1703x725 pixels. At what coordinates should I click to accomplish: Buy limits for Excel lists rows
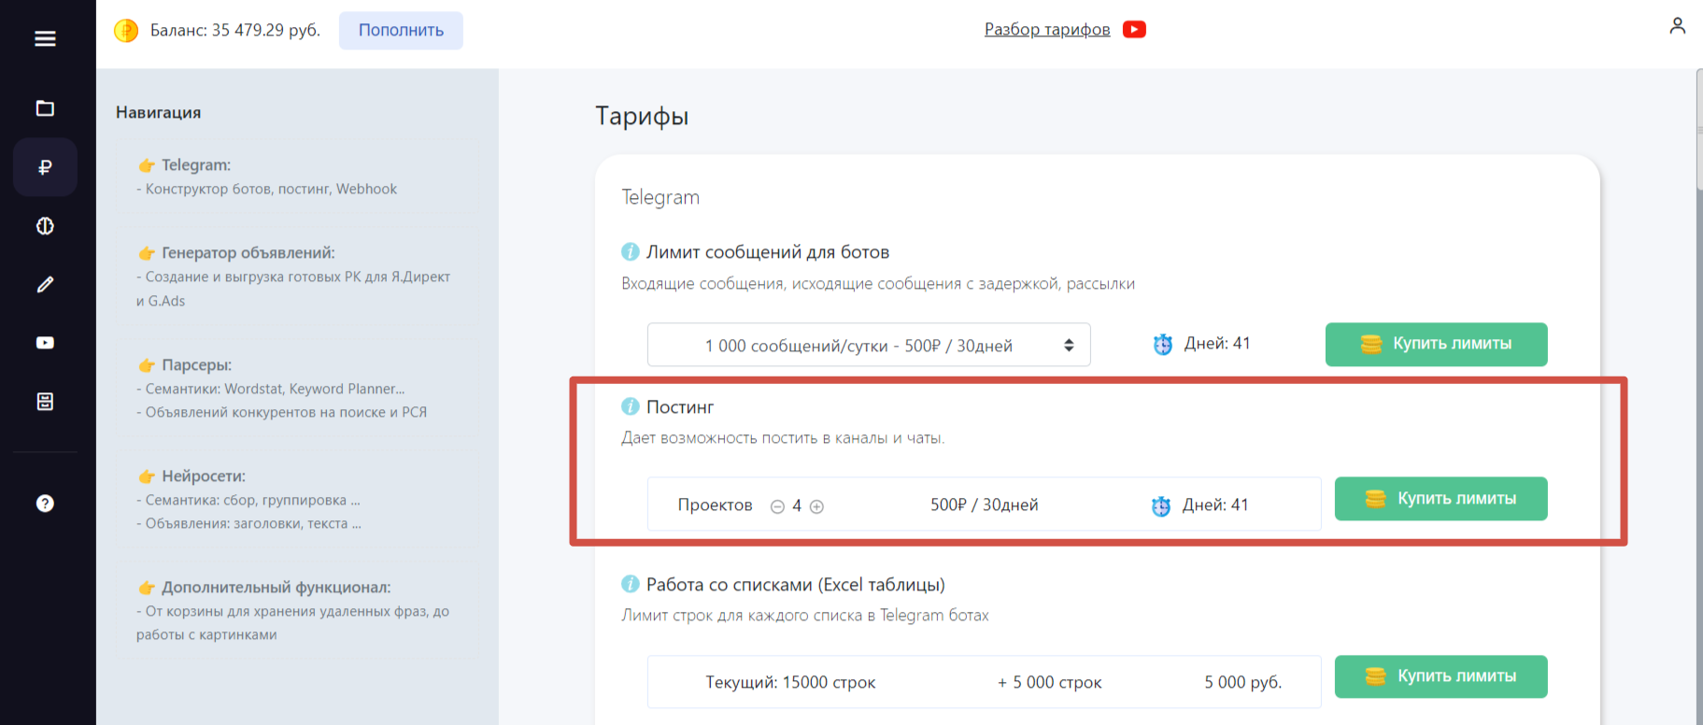click(x=1440, y=676)
